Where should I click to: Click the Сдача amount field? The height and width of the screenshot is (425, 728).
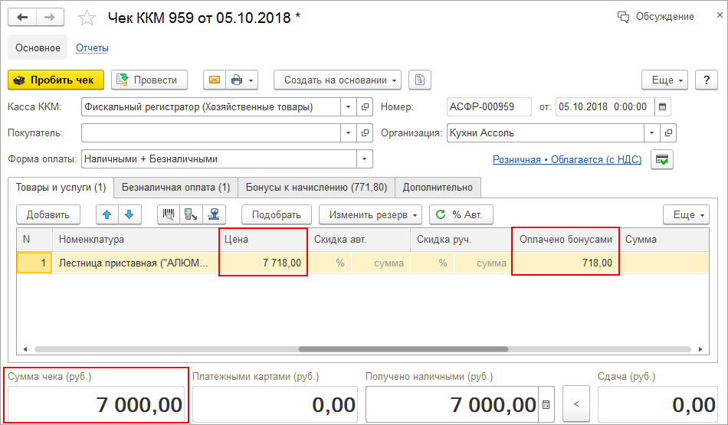(657, 404)
